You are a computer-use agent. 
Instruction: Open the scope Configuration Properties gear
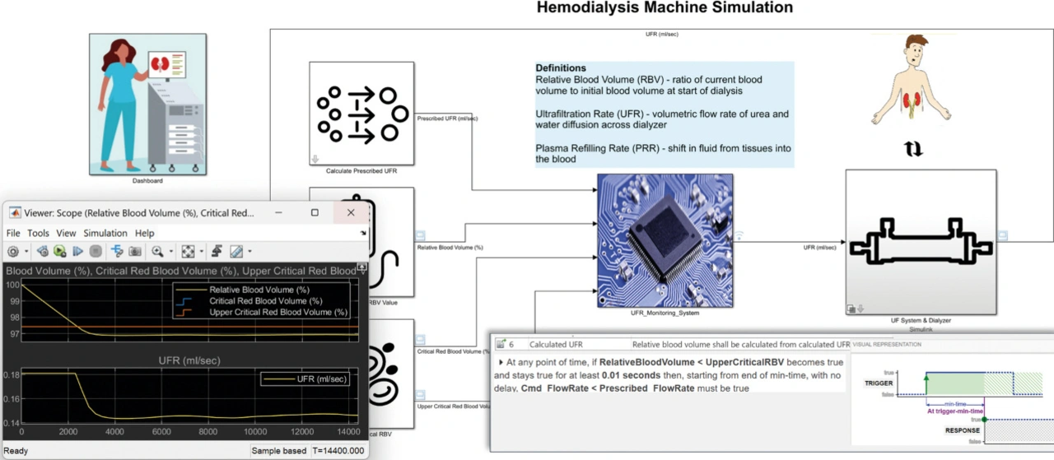click(x=13, y=252)
